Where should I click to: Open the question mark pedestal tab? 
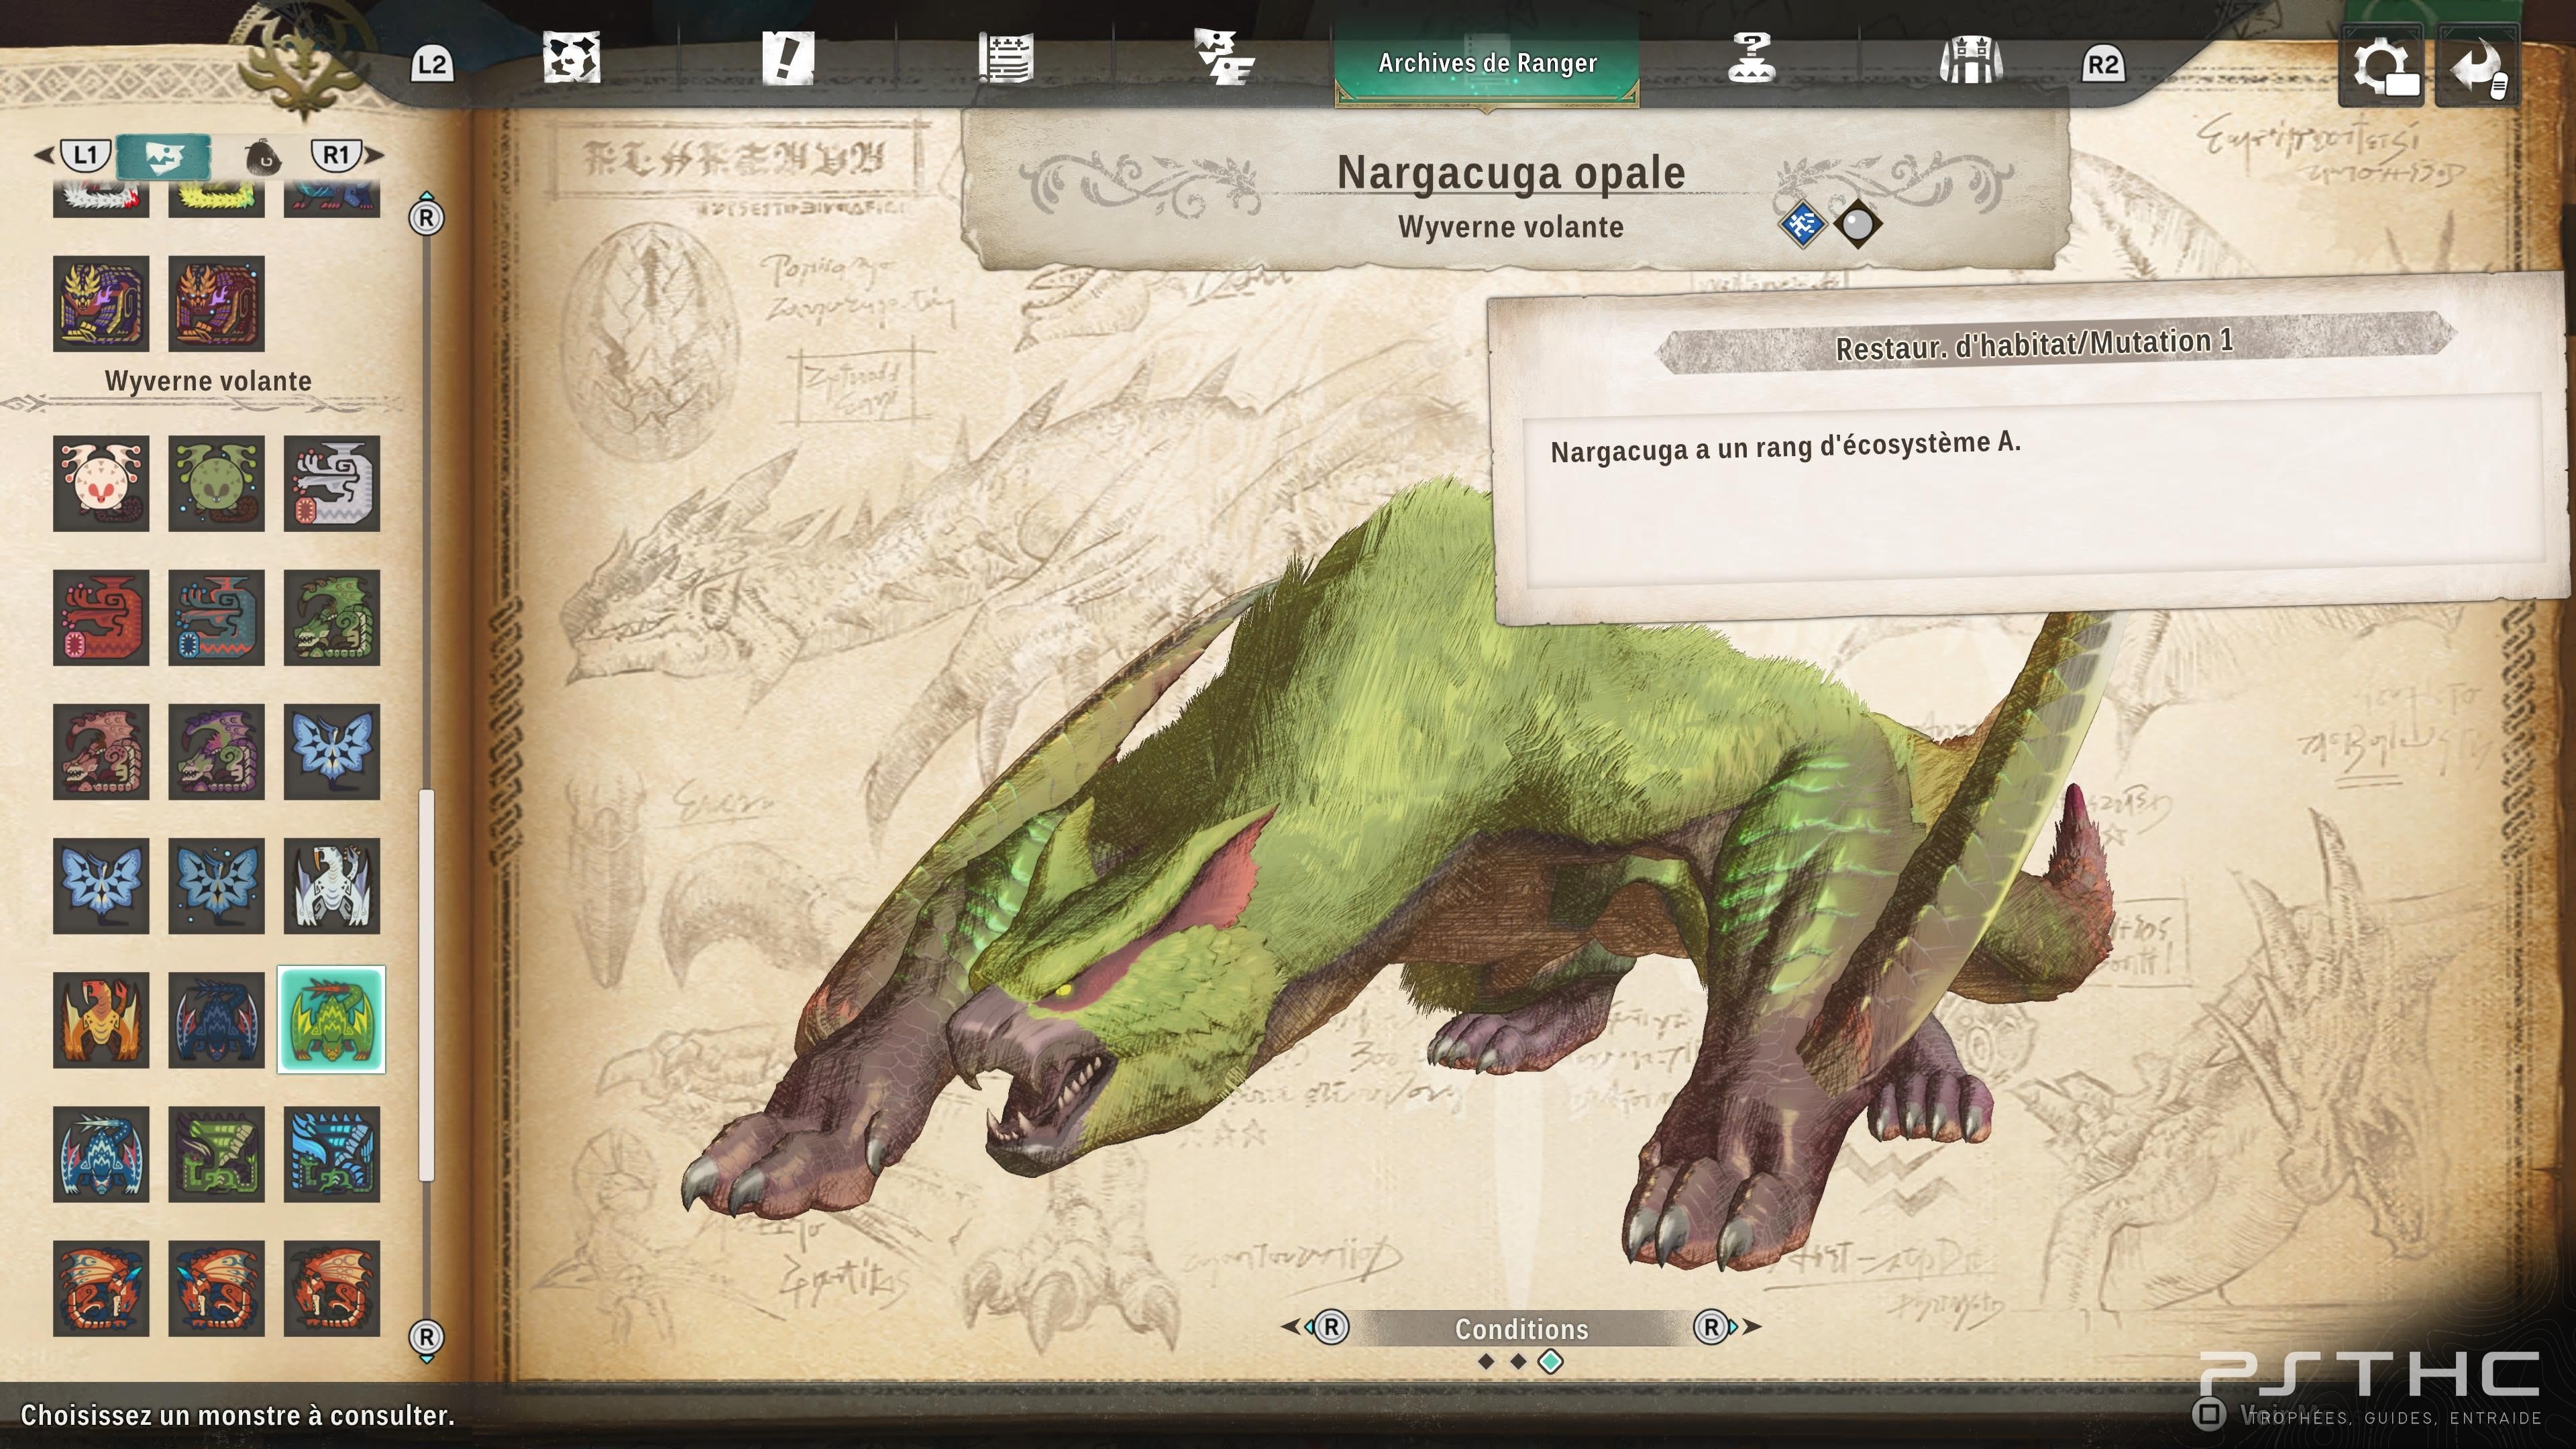pos(1751,58)
